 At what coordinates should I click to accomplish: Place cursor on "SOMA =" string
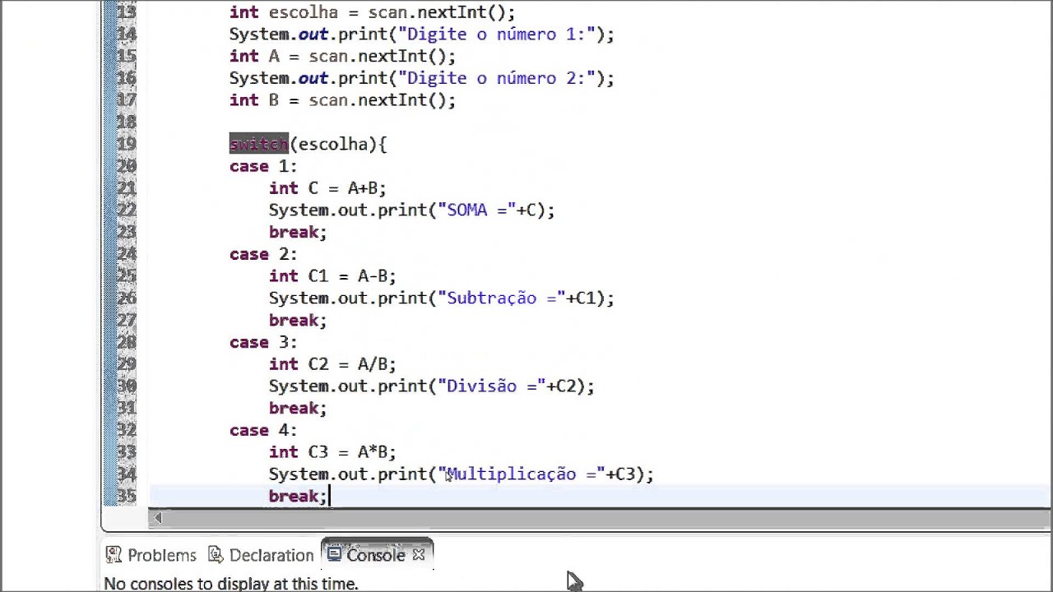[477, 210]
